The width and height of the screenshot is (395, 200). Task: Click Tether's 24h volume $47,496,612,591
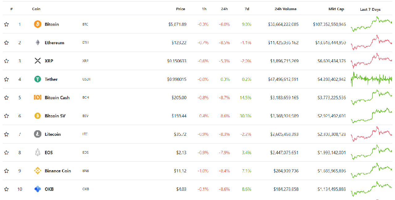(x=283, y=79)
